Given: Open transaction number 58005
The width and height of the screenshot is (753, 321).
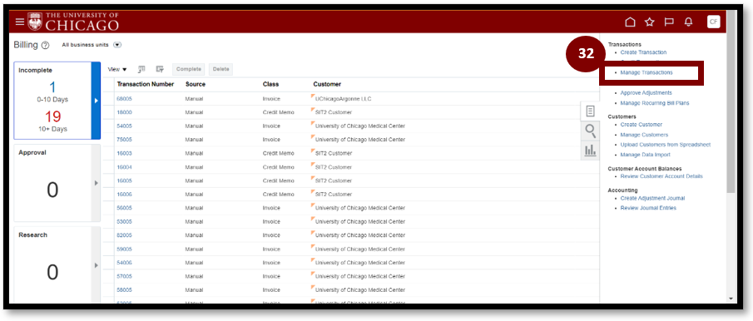Looking at the screenshot, I should (x=124, y=290).
